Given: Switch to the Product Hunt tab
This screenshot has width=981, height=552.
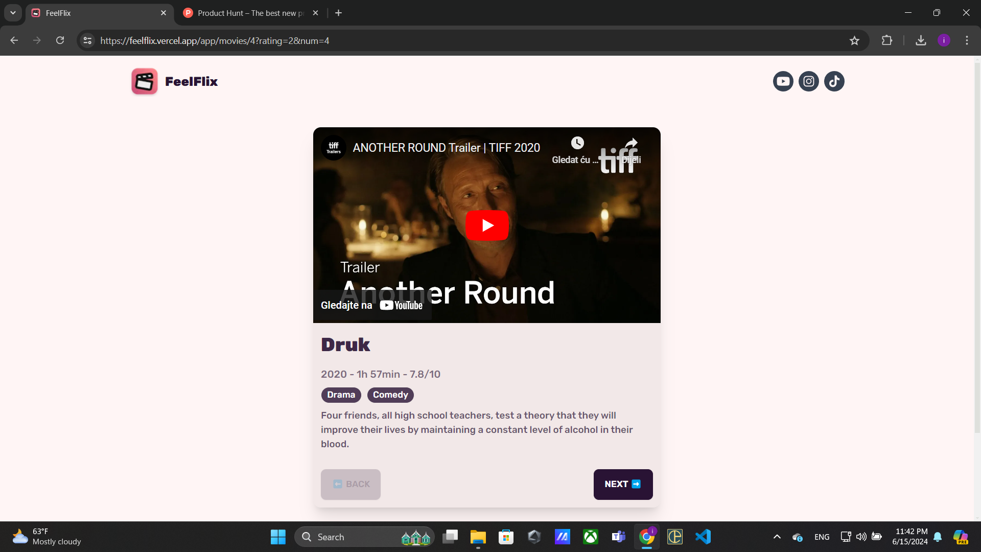Looking at the screenshot, I should coord(250,13).
